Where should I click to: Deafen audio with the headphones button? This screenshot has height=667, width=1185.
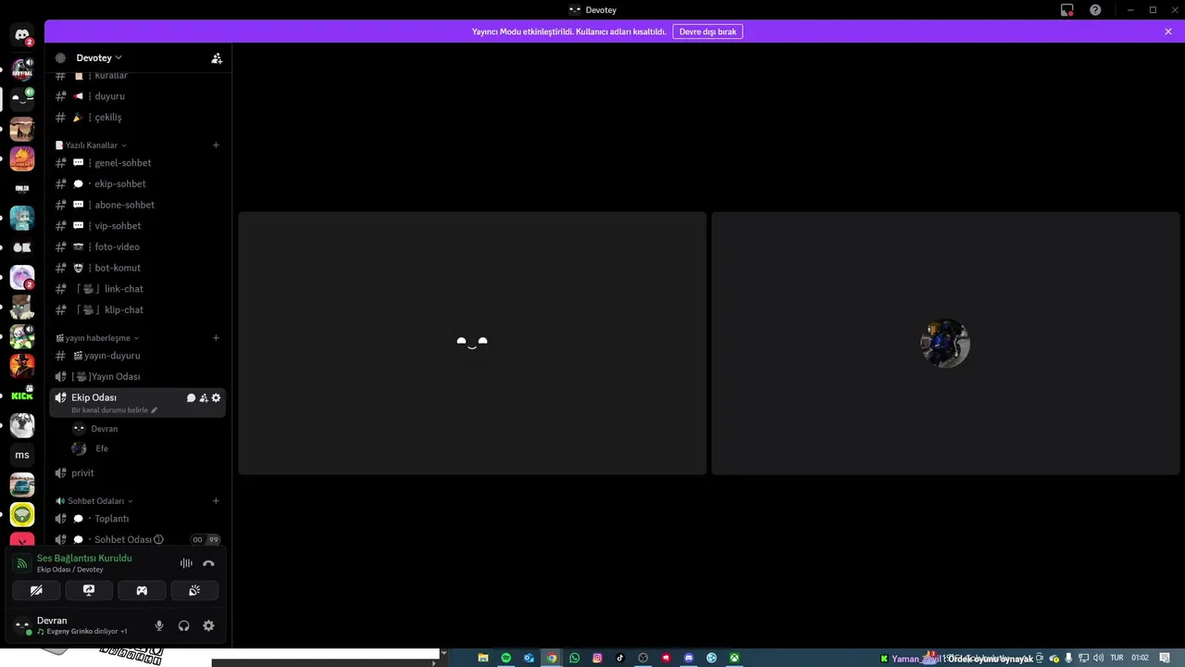pyautogui.click(x=183, y=625)
